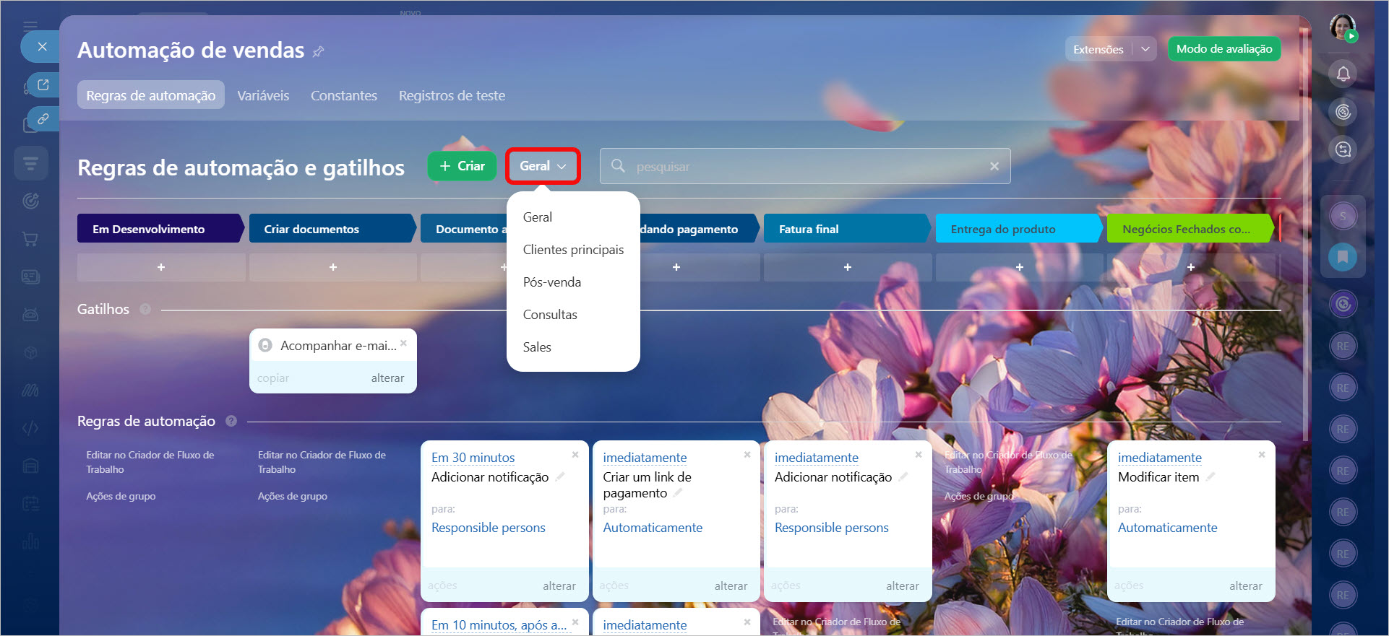1389x636 pixels.
Task: Click help icon beside Regras de automação
Action: tap(231, 421)
